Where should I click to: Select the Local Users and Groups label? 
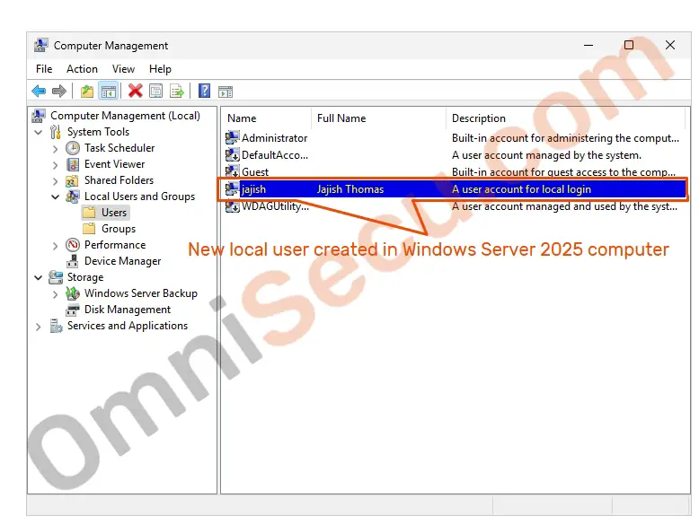pyautogui.click(x=139, y=196)
